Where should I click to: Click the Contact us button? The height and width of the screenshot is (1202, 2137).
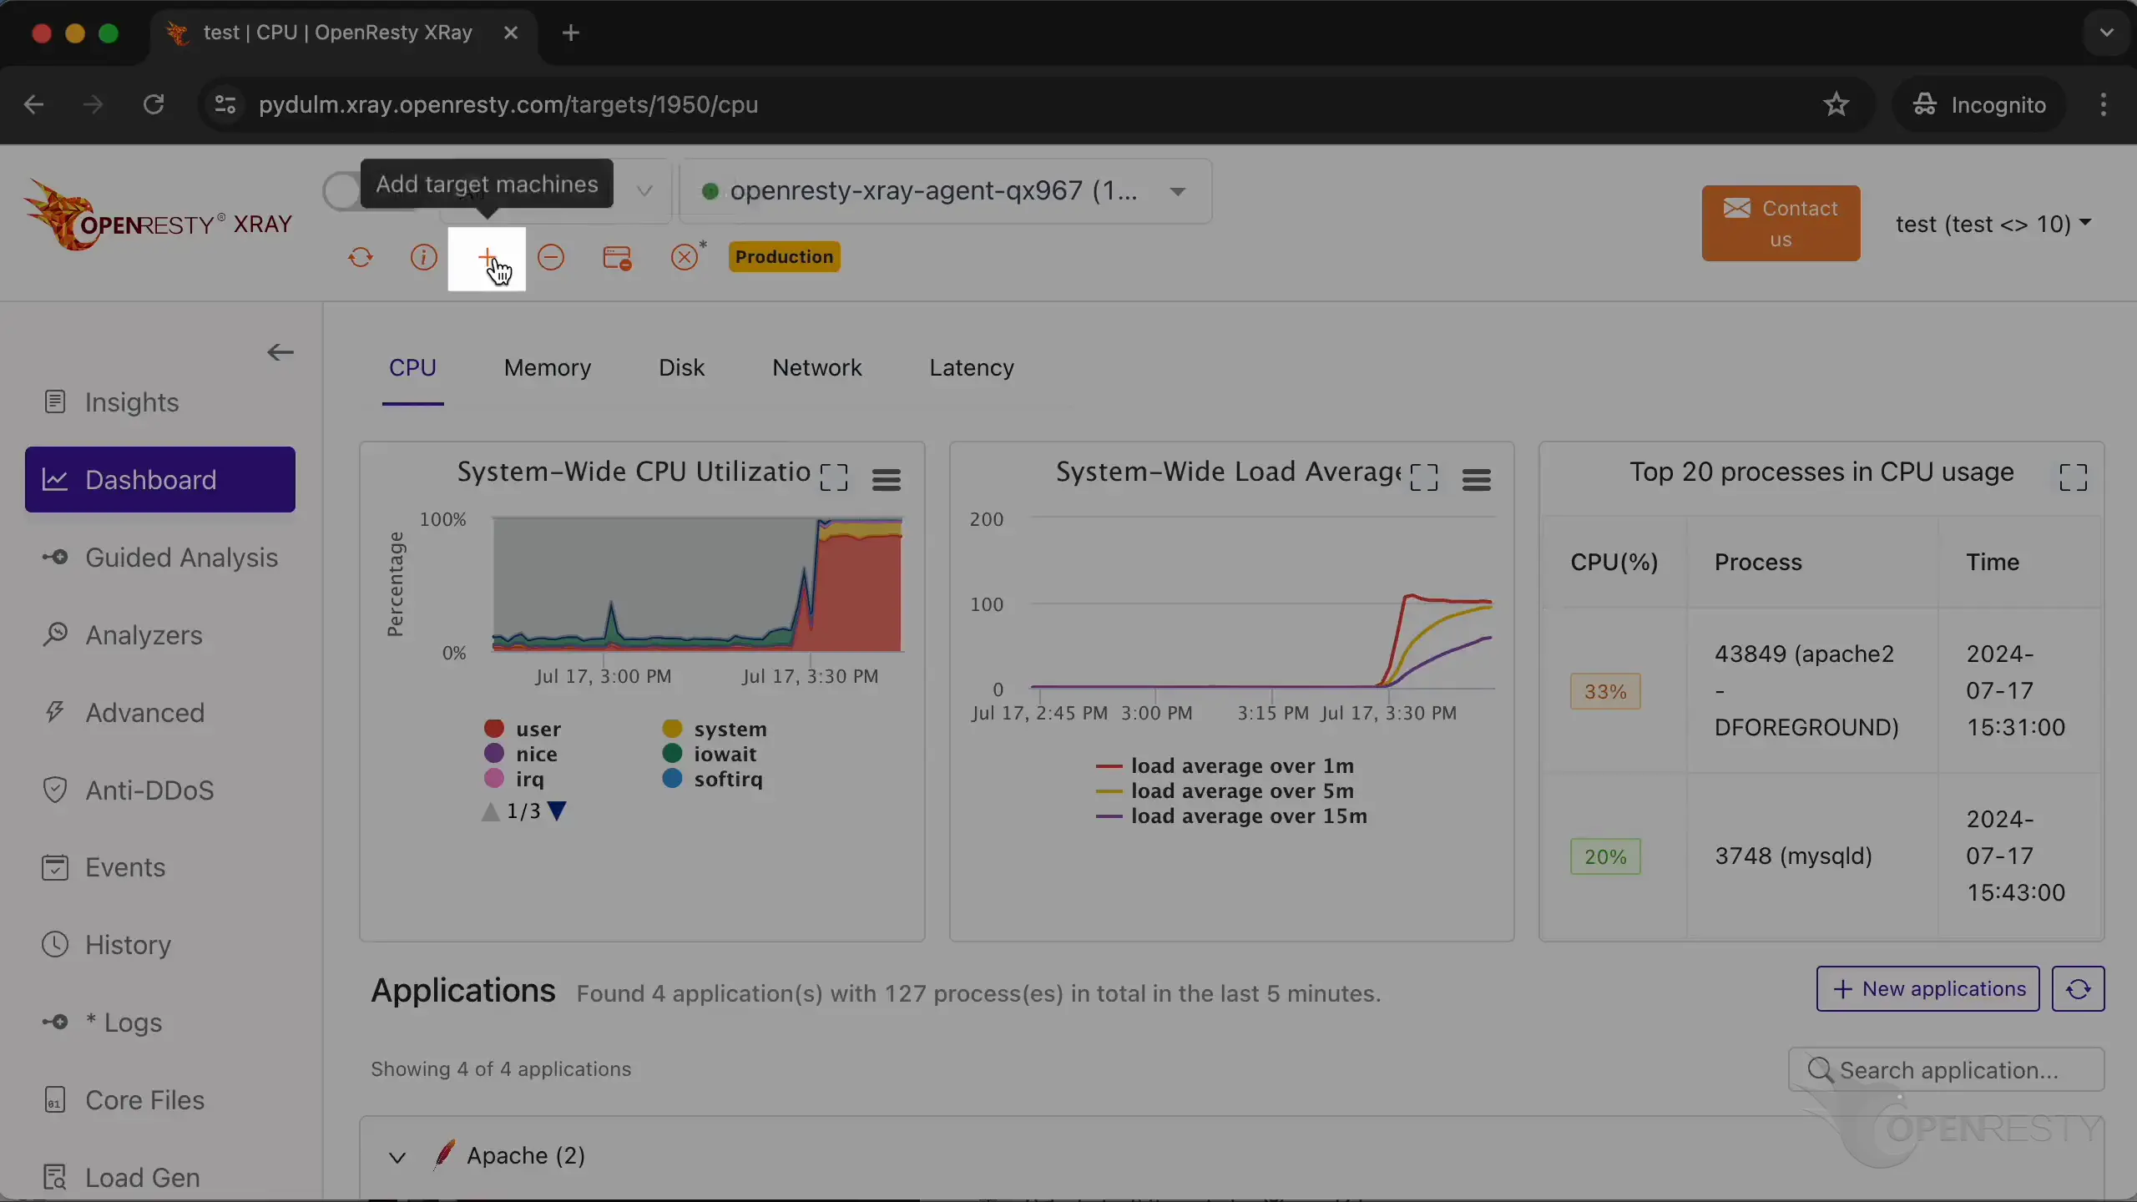tap(1781, 224)
